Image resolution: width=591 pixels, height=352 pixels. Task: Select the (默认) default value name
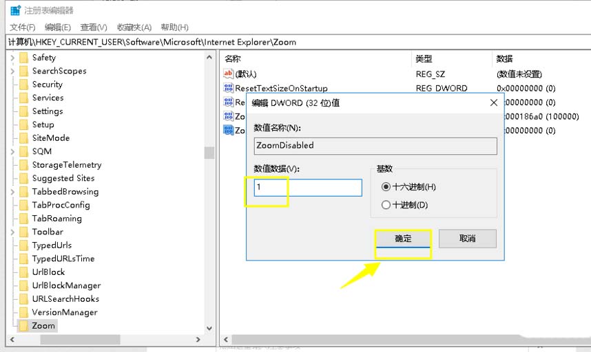pos(246,74)
